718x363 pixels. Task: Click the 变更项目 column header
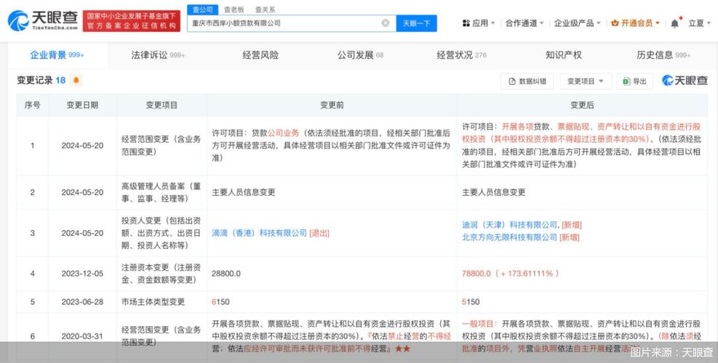coord(161,105)
